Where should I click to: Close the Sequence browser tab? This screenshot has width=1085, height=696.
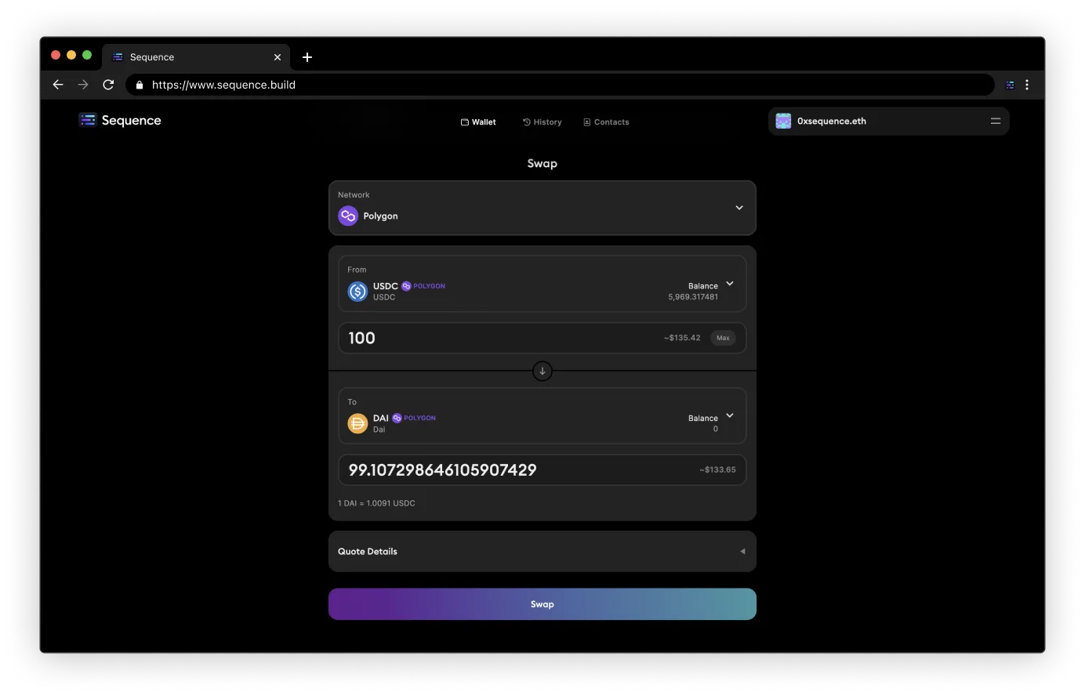coord(278,57)
